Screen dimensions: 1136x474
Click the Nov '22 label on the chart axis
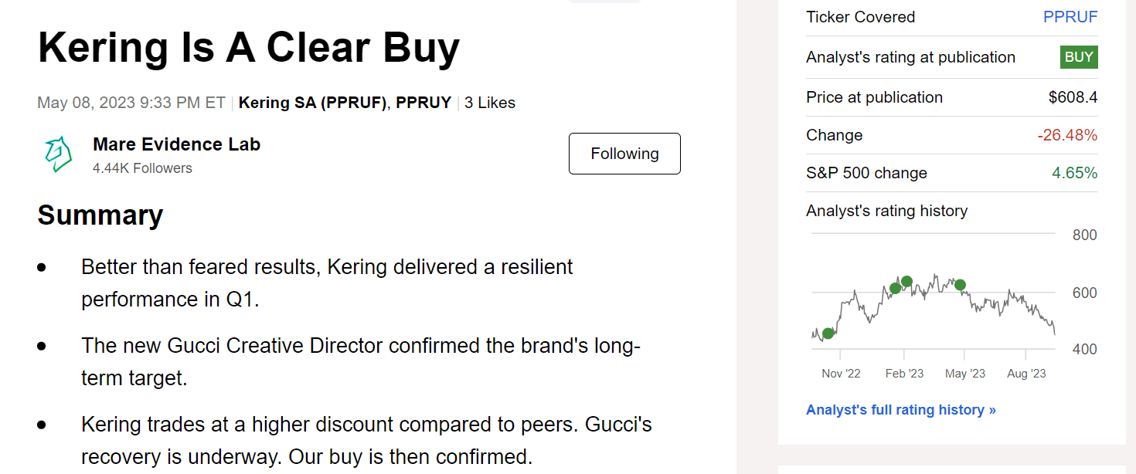(x=841, y=373)
